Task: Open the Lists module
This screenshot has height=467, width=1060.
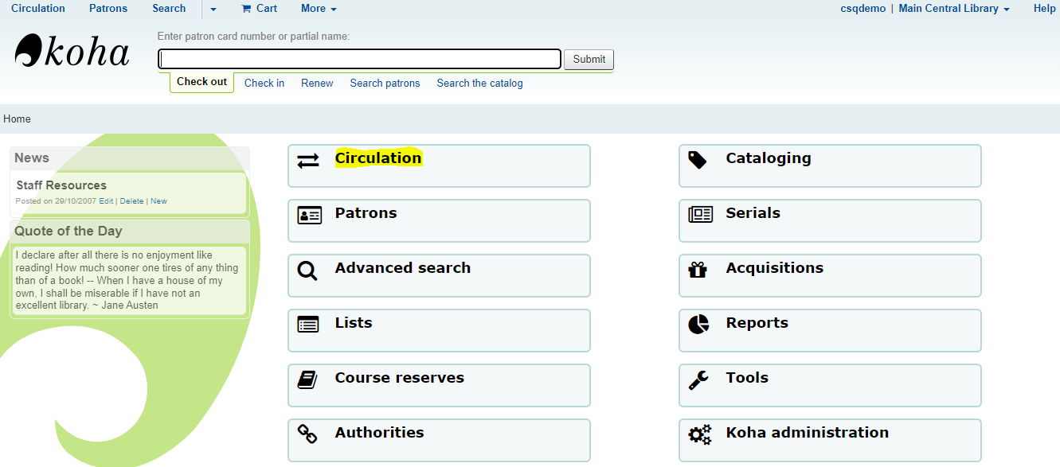Action: 439,330
